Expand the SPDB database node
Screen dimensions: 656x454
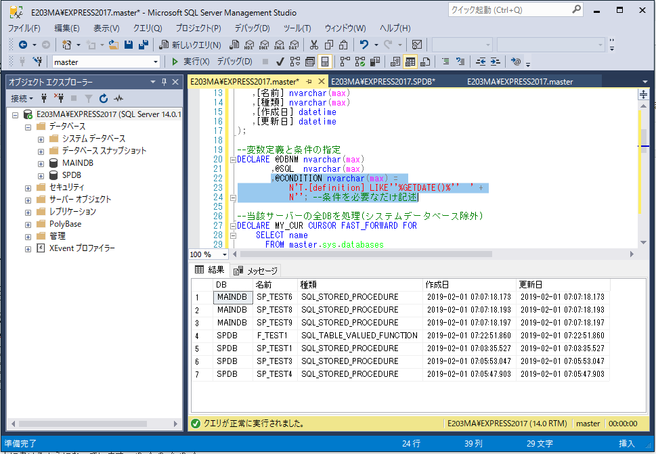pyautogui.click(x=41, y=176)
